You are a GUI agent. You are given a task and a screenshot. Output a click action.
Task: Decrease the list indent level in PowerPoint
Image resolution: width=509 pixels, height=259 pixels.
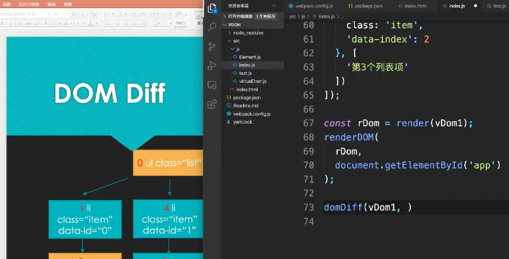coord(133,14)
